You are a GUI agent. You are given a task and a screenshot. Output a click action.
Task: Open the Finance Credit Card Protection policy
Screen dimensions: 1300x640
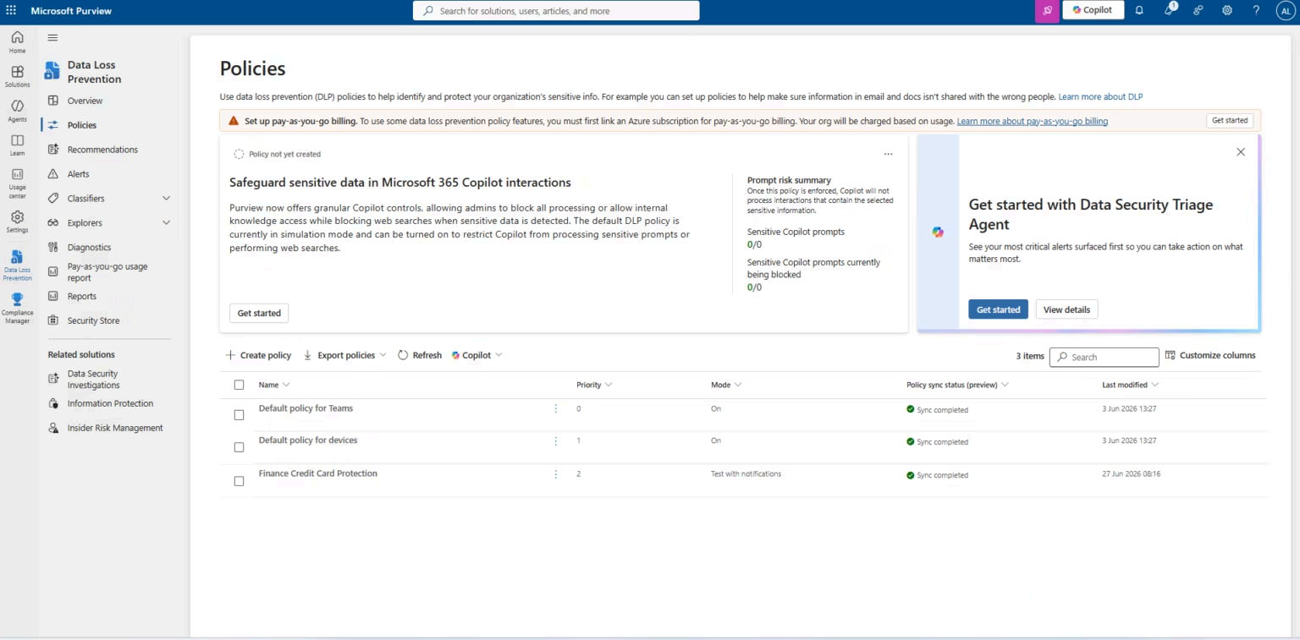point(317,473)
